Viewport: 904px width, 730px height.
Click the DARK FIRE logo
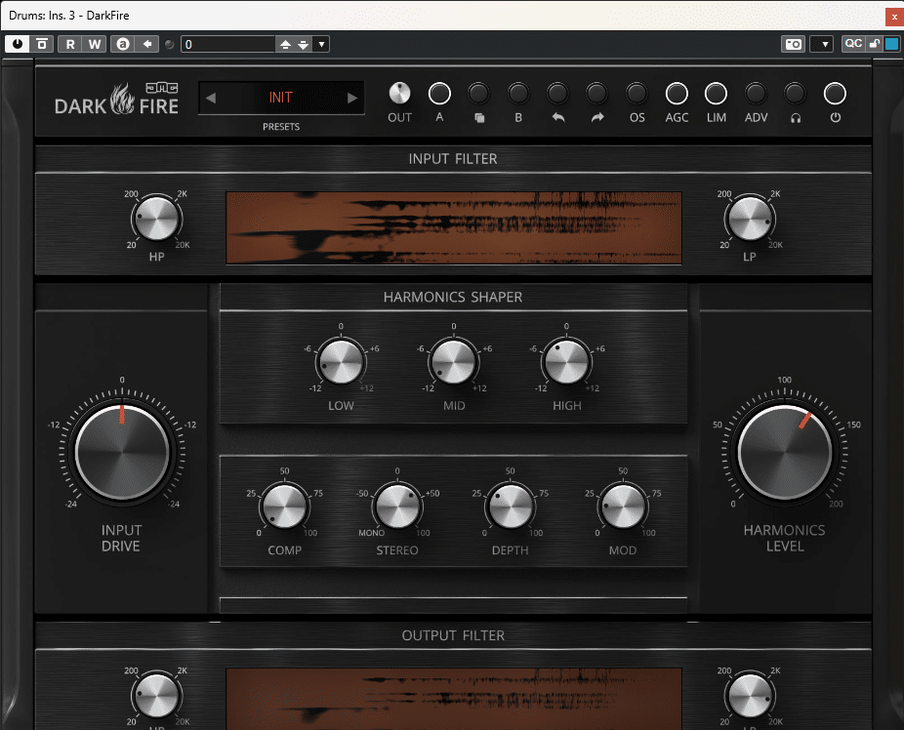(116, 100)
